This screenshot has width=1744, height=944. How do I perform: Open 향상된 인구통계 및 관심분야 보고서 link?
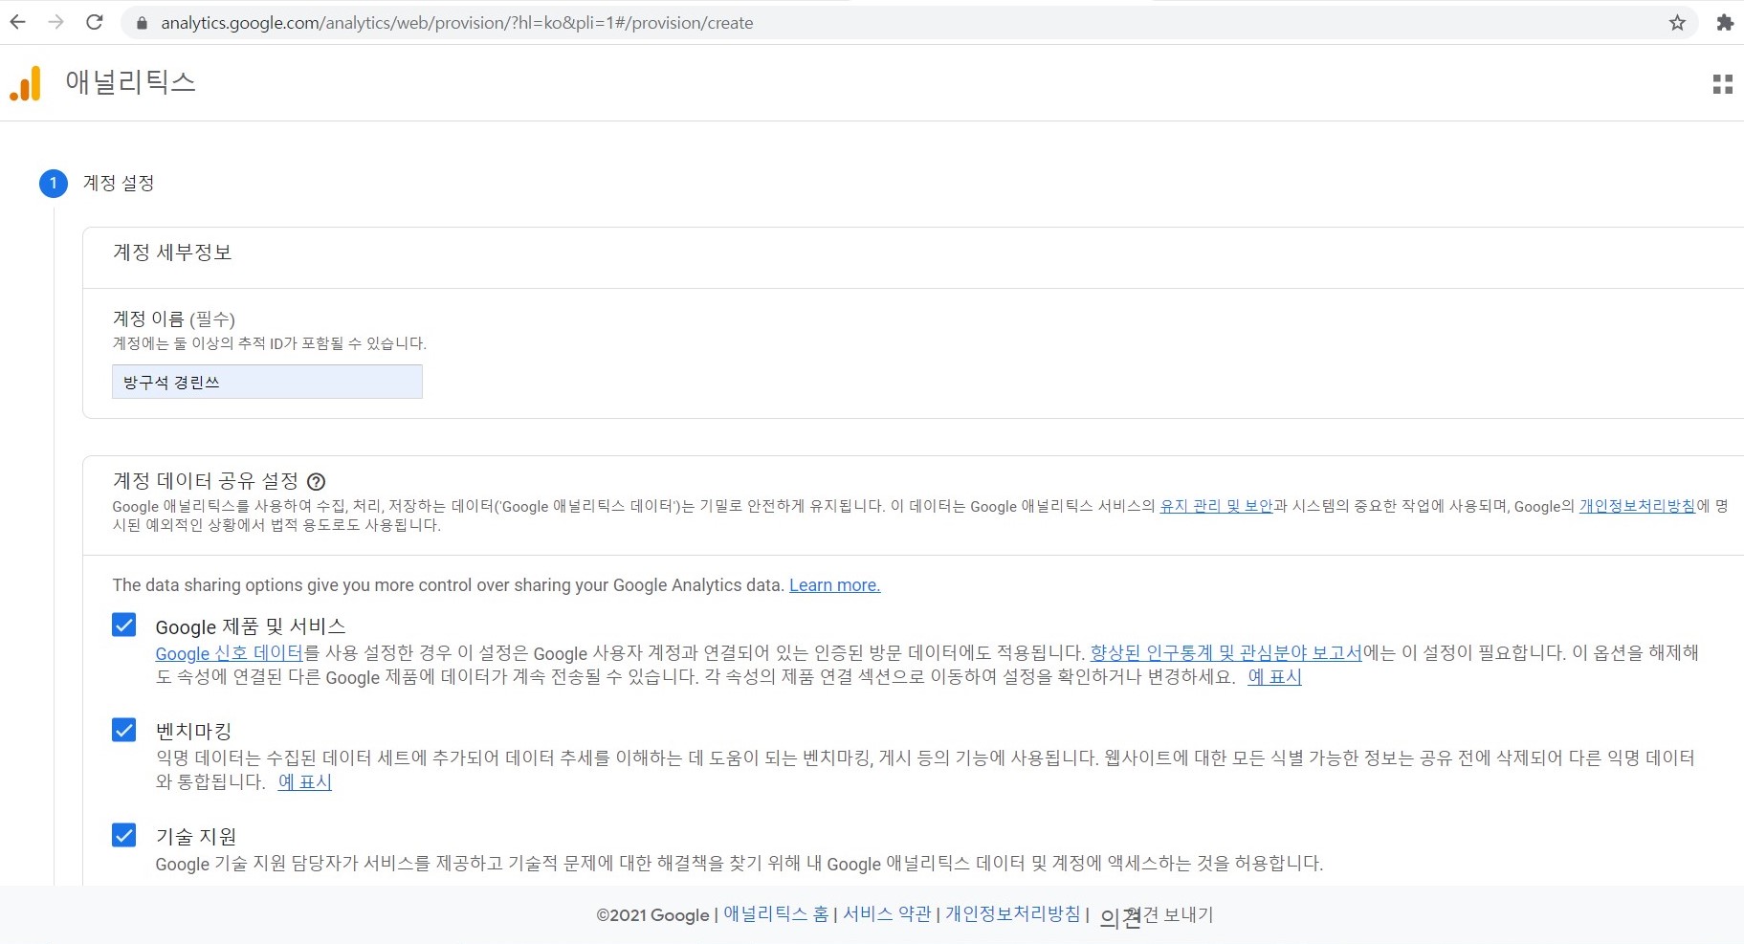pos(1225,652)
